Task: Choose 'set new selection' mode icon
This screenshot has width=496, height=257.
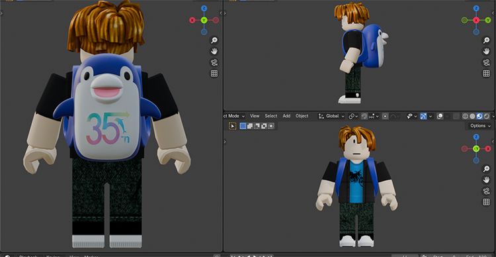Action: 243,126
